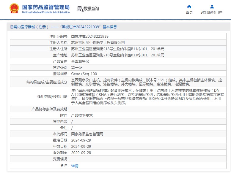Click the 数据查询 heading text
The width and height of the screenshot is (231, 173).
coord(91,9)
